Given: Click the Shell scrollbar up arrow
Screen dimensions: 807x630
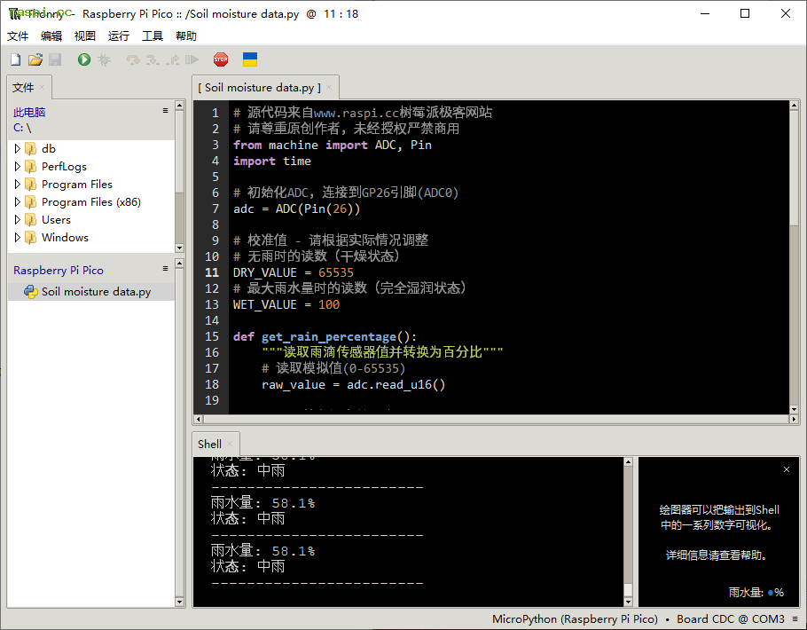Looking at the screenshot, I should [629, 462].
